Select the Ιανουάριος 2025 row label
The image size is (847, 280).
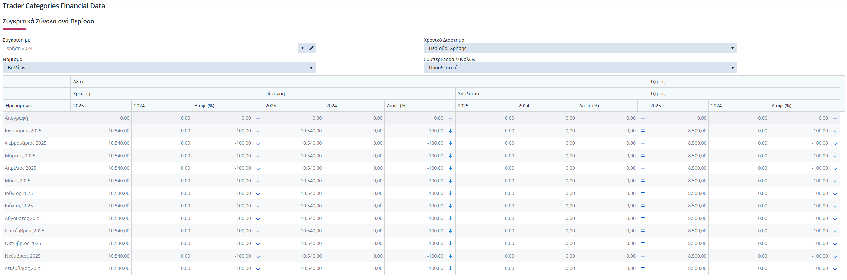(23, 131)
